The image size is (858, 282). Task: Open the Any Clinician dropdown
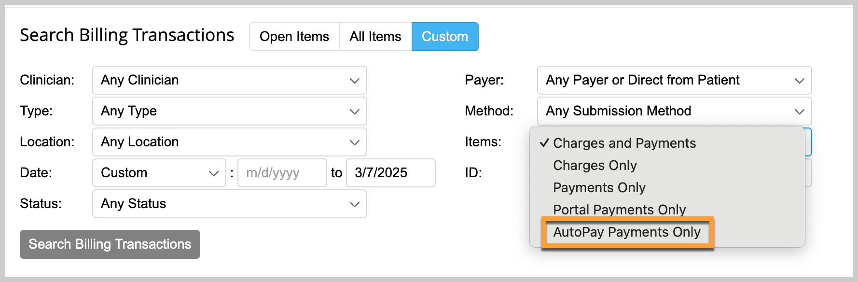230,80
